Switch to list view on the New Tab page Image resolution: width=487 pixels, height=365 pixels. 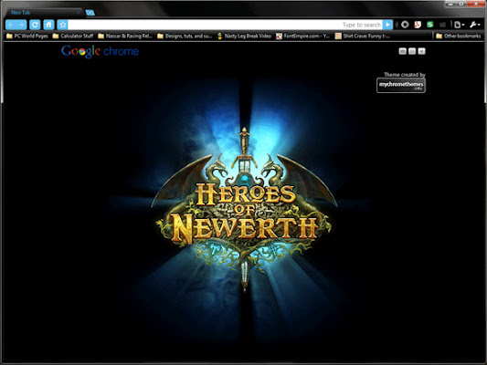pyautogui.click(x=412, y=51)
